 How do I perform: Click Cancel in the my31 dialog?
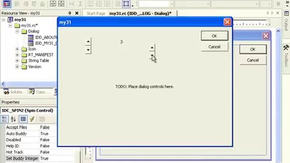pos(214,47)
